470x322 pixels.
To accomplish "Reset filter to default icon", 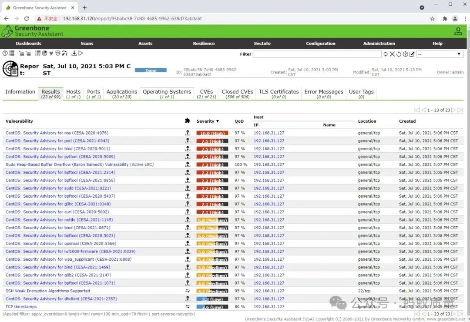I will click(x=399, y=54).
